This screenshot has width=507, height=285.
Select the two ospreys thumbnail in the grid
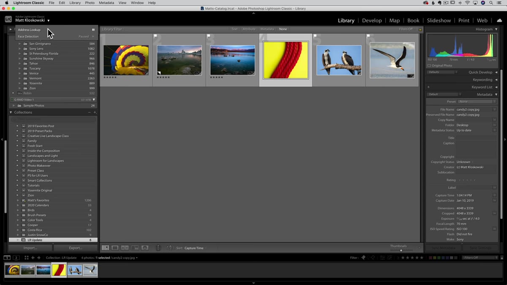[339, 60]
